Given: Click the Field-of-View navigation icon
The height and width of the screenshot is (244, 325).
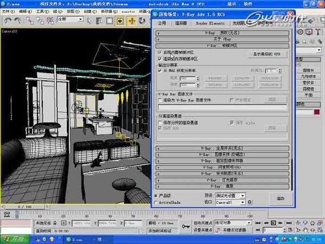Looking at the screenshot, I should 298,230.
